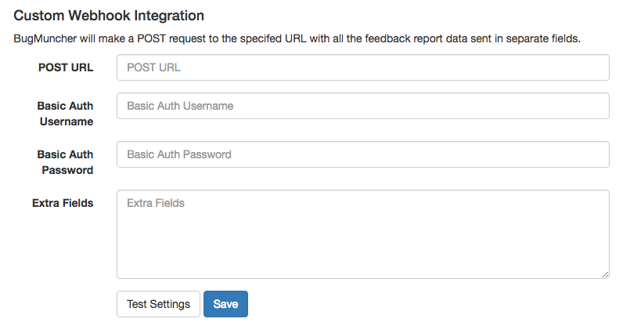Click inside the Extra Fields textarea

click(x=362, y=233)
